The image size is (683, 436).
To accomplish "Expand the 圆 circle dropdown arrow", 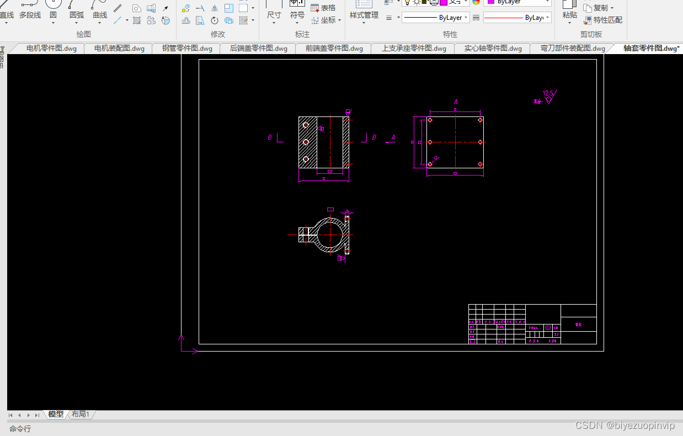I will click(x=53, y=23).
